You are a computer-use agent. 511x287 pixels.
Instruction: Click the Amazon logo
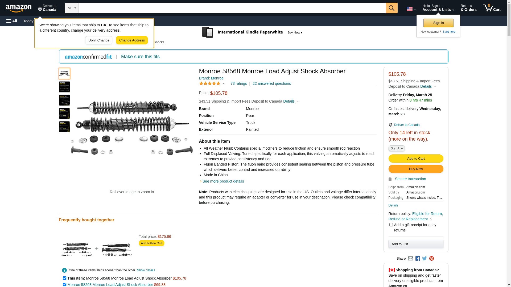pyautogui.click(x=19, y=9)
